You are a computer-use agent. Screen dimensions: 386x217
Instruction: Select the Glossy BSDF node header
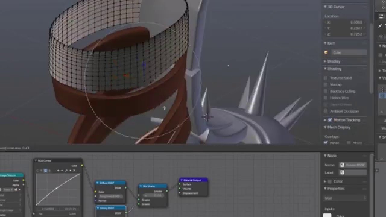point(111,208)
